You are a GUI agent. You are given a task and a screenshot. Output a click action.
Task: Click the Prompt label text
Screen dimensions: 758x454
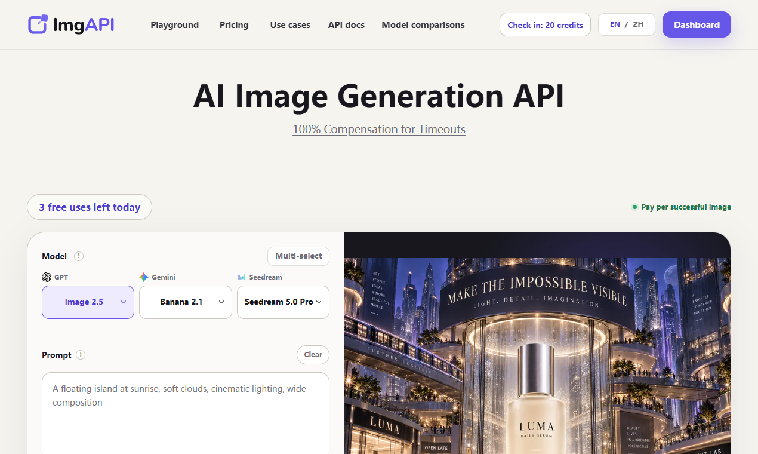point(57,355)
